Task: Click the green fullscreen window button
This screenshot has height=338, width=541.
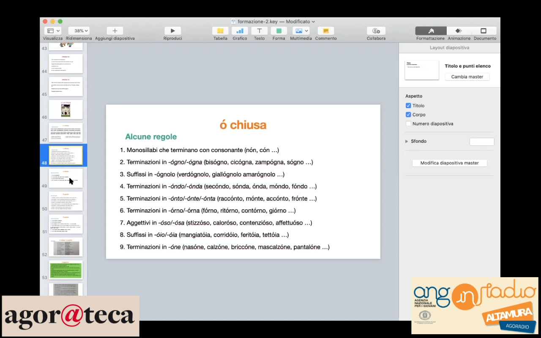Action: [60, 22]
